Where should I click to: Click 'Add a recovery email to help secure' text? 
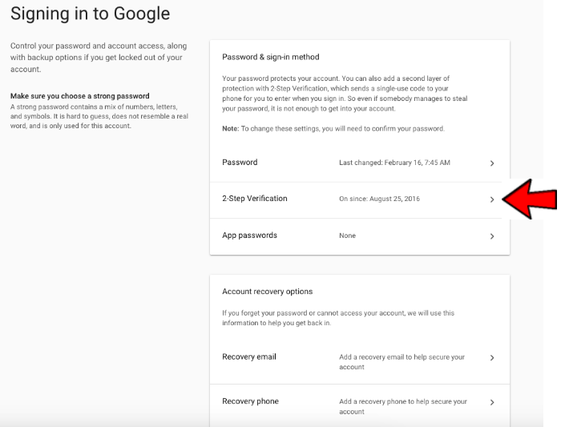[x=402, y=362]
